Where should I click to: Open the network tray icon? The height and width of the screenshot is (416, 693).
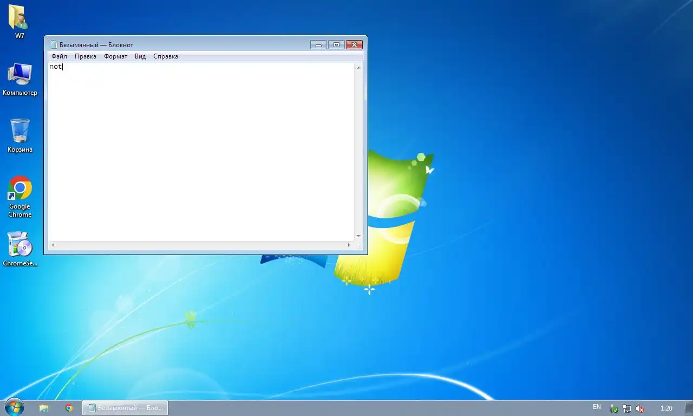627,408
